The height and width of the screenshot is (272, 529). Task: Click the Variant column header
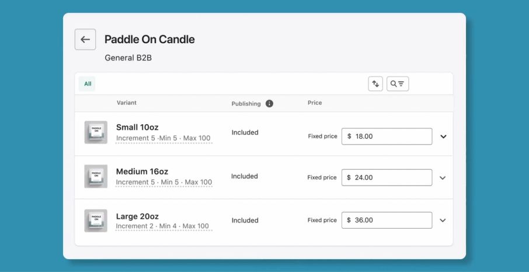pos(127,103)
